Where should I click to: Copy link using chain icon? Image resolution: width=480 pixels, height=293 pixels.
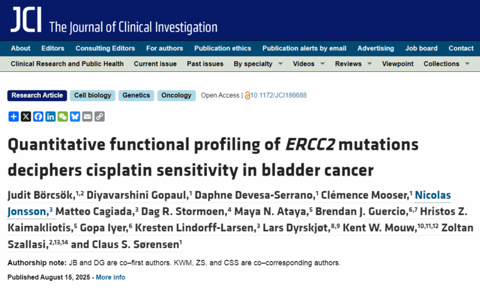pos(99,116)
